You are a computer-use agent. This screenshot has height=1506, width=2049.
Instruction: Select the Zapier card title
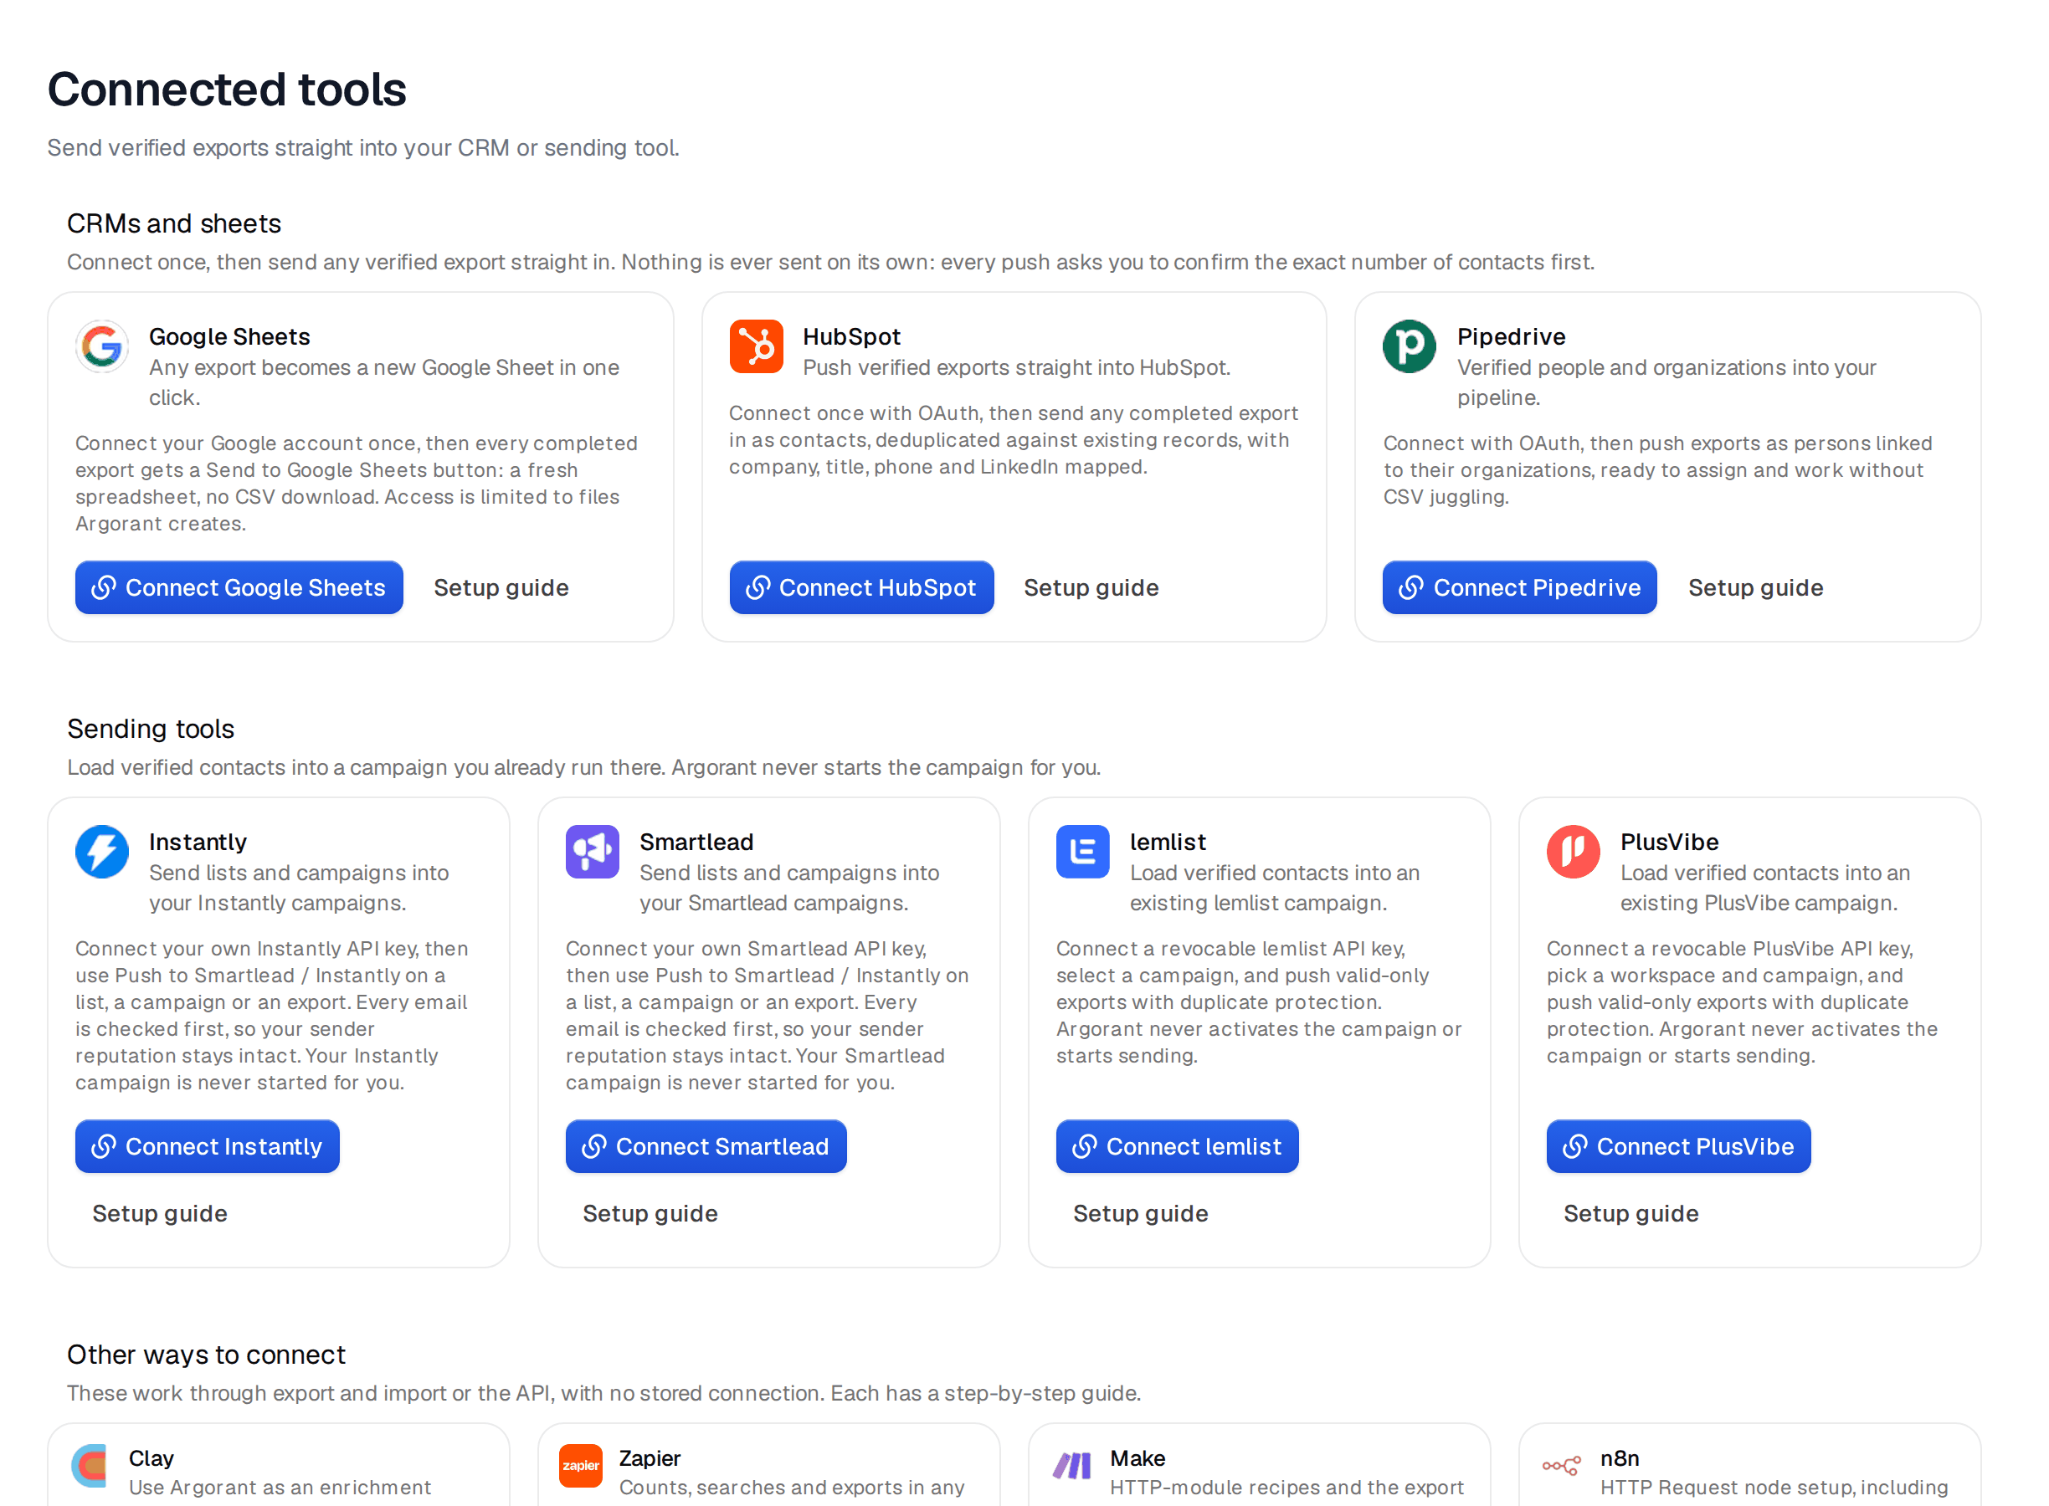click(x=650, y=1458)
